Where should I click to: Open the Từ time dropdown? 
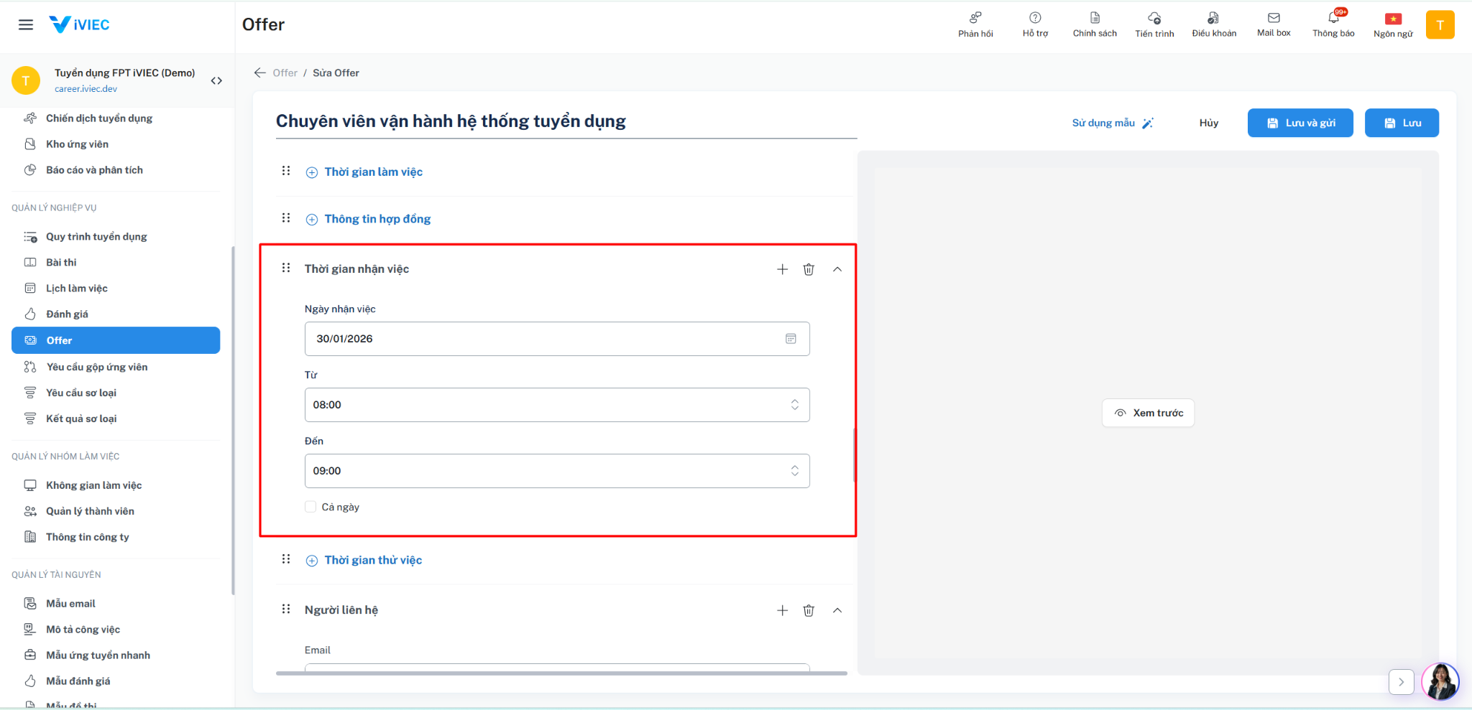click(x=557, y=405)
